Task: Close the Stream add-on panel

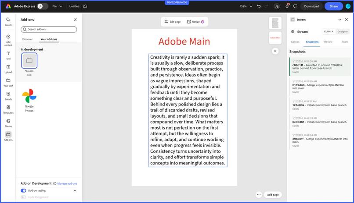Action: click(347, 20)
